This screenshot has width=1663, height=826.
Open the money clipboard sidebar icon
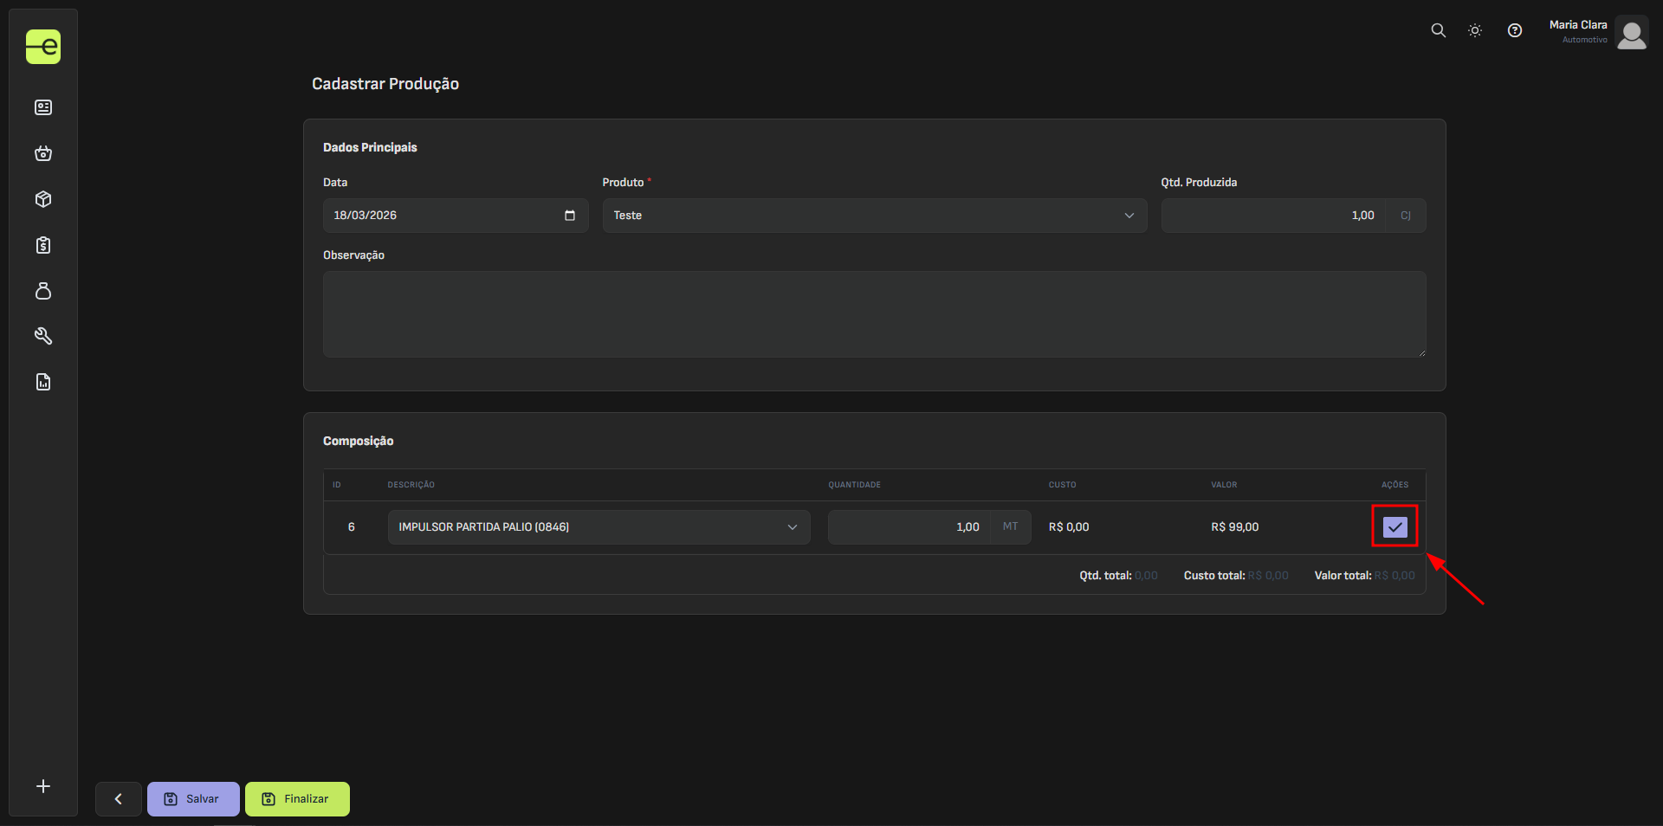click(43, 245)
